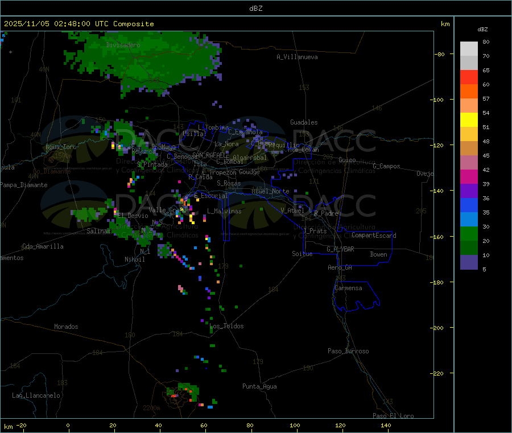Click the 51 dBZ yellow color swatch

[469, 120]
